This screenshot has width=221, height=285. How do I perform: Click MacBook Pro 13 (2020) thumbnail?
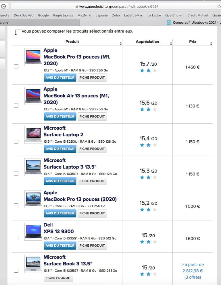(33, 199)
